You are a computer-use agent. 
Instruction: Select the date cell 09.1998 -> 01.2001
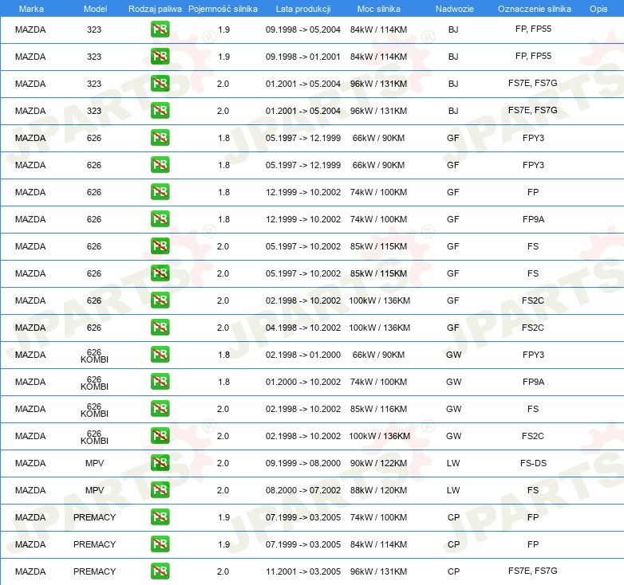(303, 57)
